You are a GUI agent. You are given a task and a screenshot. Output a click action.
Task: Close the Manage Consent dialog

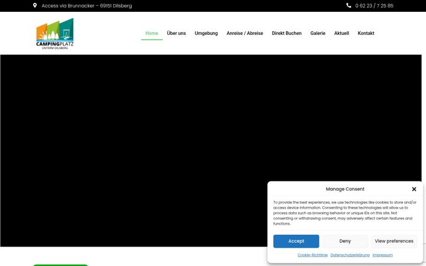pyautogui.click(x=414, y=189)
